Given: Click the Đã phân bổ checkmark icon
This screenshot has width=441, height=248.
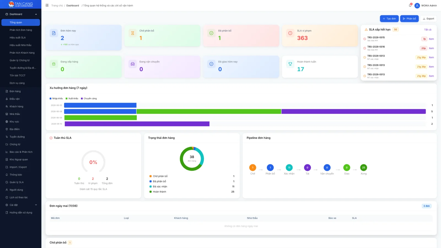Looking at the screenshot, I should click(211, 33).
